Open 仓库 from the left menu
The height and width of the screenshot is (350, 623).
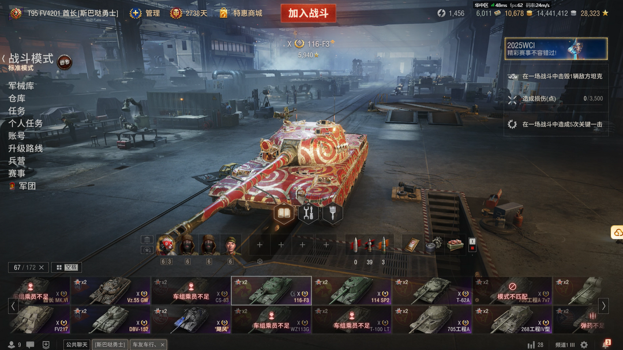[17, 98]
